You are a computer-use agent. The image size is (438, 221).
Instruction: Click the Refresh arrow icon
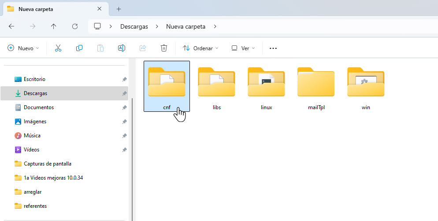tap(75, 26)
